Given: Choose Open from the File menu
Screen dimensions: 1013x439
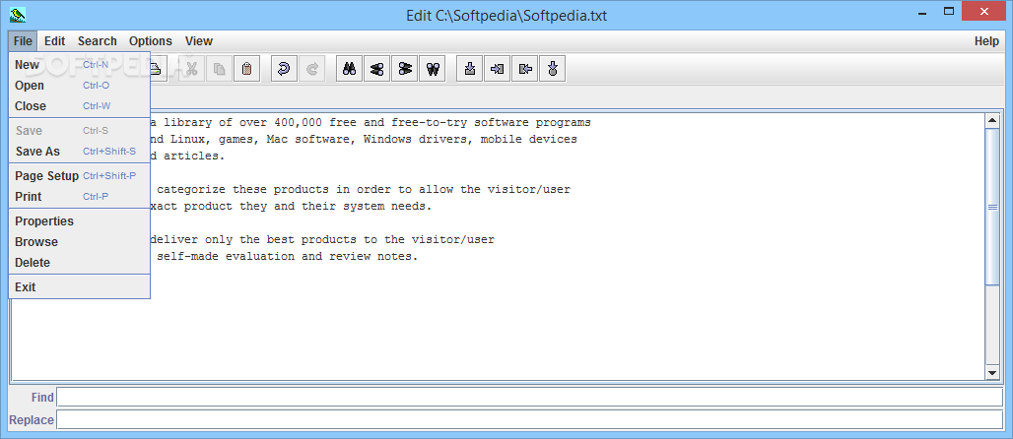Looking at the screenshot, I should coord(80,86).
